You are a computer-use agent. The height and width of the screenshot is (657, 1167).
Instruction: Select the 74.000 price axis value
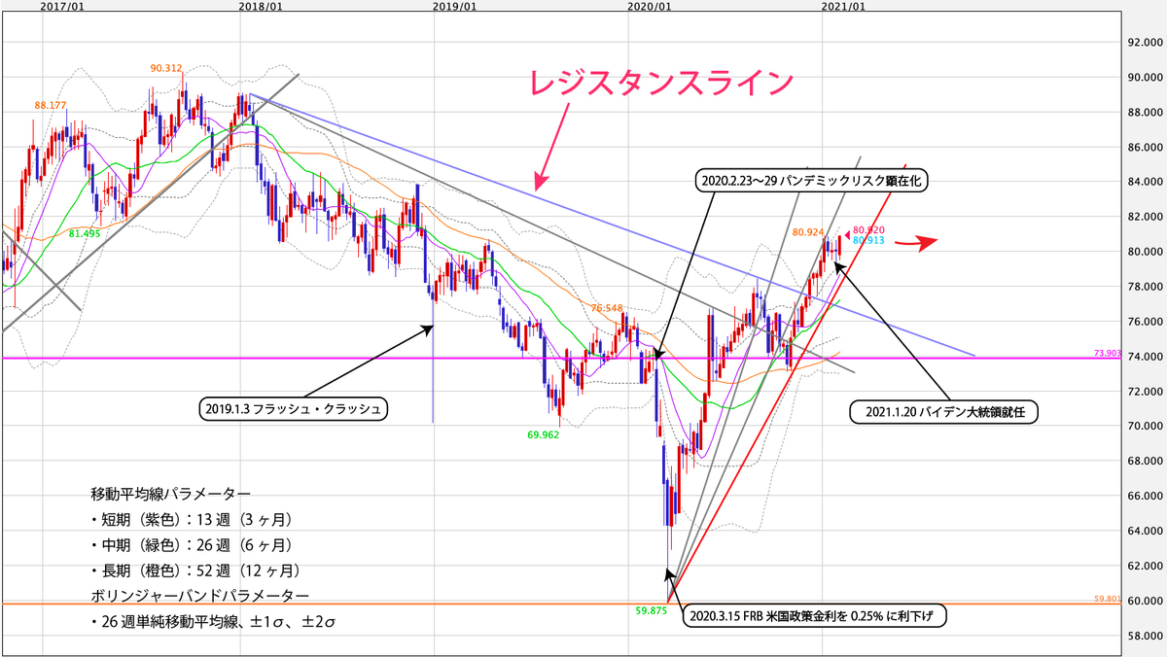coord(1145,357)
